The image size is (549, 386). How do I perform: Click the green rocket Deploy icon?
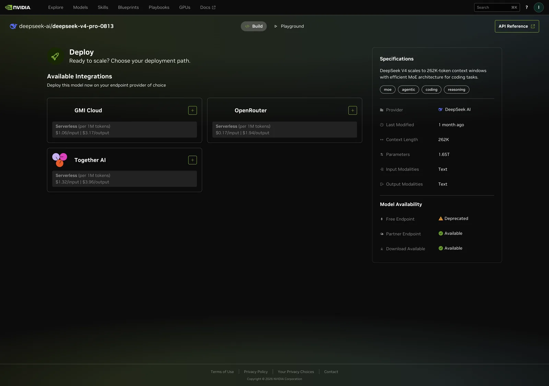[55, 56]
